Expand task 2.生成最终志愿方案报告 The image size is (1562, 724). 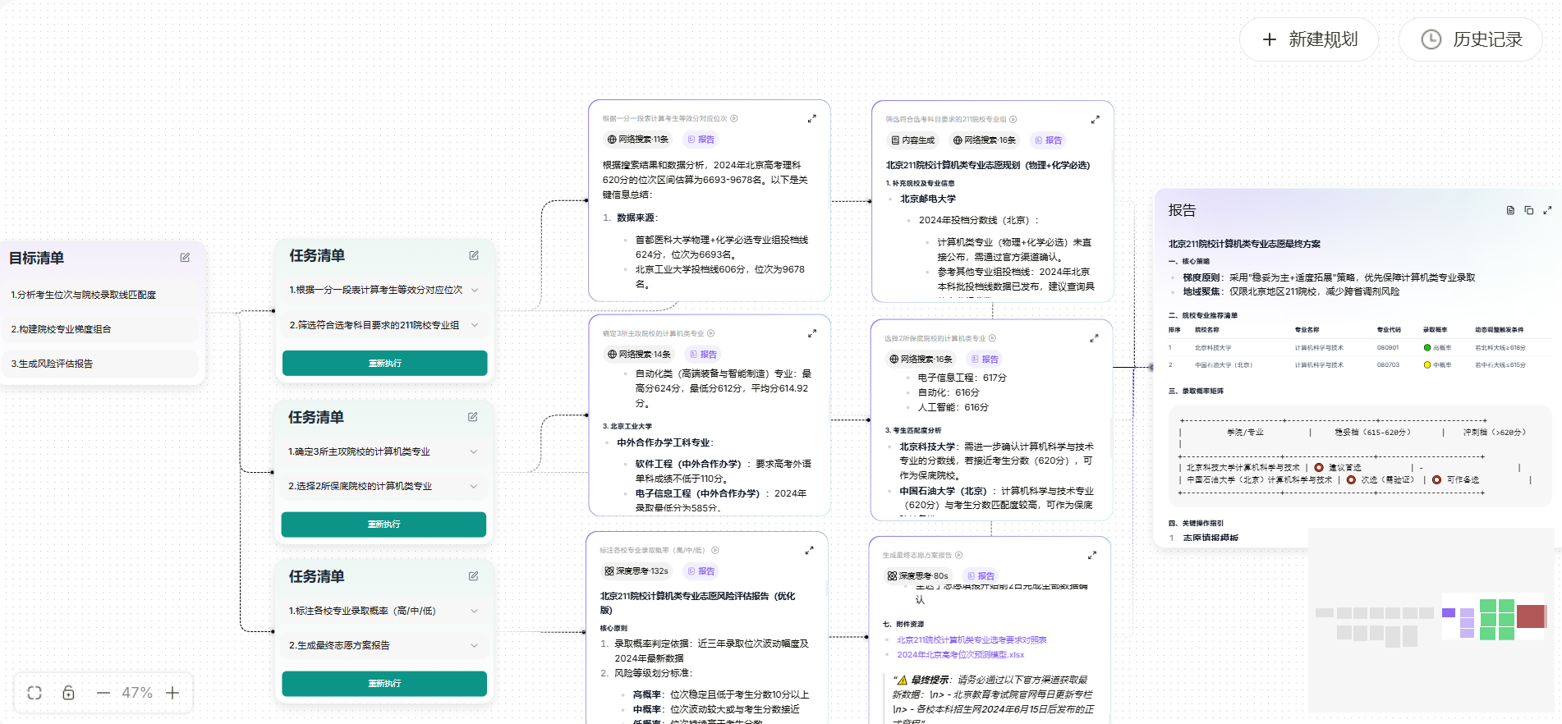474,645
